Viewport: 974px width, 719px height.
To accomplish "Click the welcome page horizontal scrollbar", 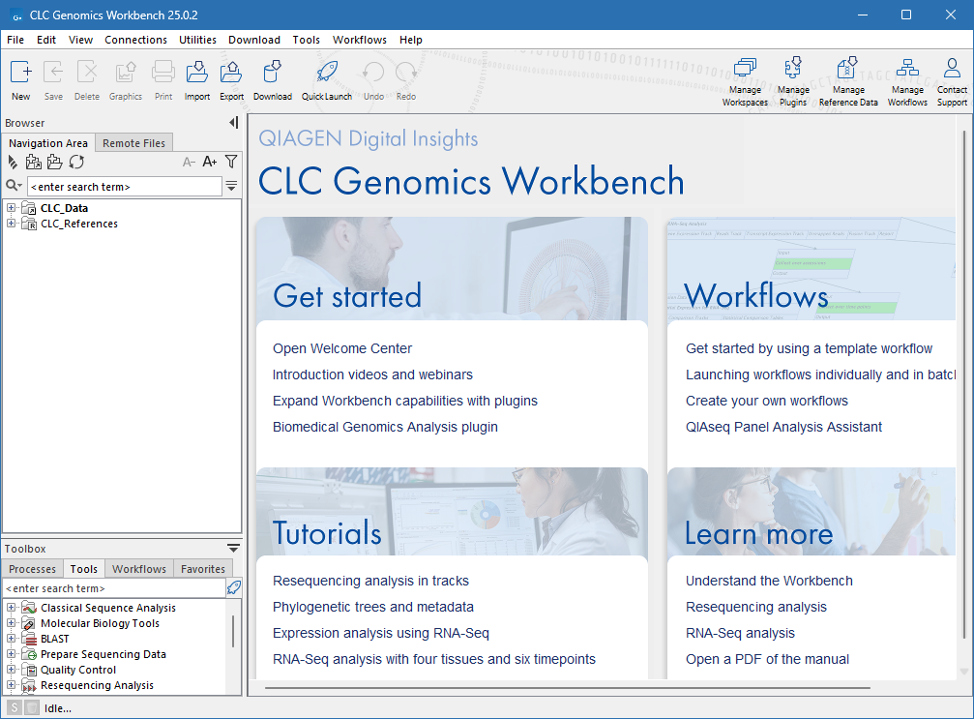I will (568, 688).
